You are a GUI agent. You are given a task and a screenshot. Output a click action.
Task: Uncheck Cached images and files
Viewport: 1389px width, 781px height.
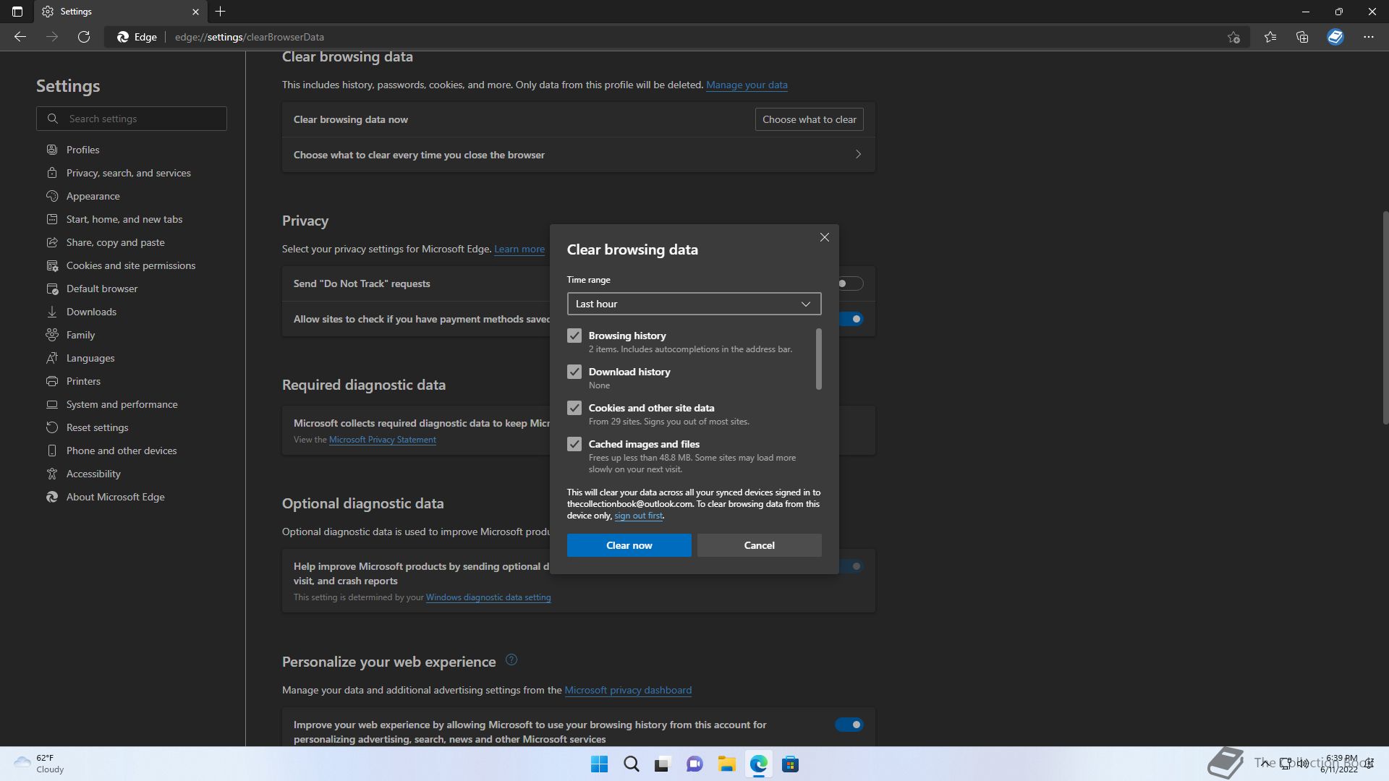point(574,444)
